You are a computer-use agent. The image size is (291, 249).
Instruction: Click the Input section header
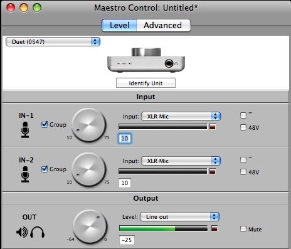[145, 97]
